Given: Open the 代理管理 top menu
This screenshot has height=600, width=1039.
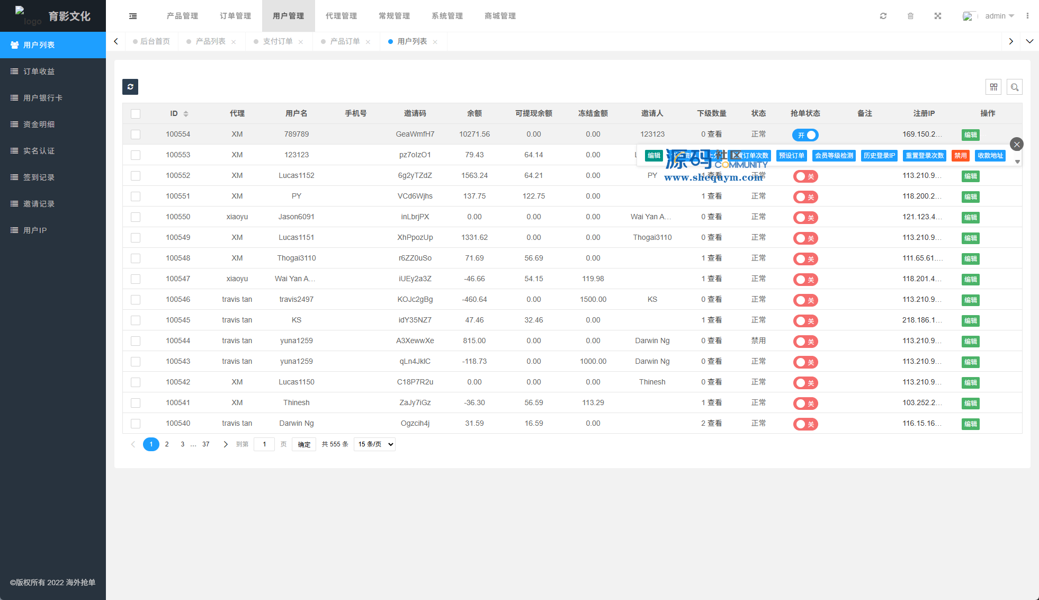Looking at the screenshot, I should click(341, 16).
